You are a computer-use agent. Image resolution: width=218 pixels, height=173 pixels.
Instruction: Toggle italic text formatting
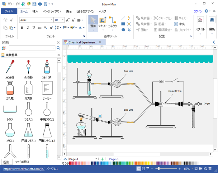pos(28,28)
